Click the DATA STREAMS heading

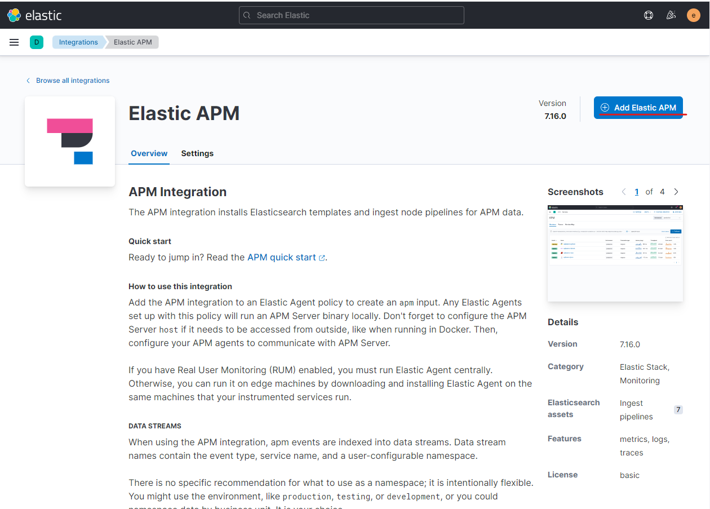click(x=155, y=426)
